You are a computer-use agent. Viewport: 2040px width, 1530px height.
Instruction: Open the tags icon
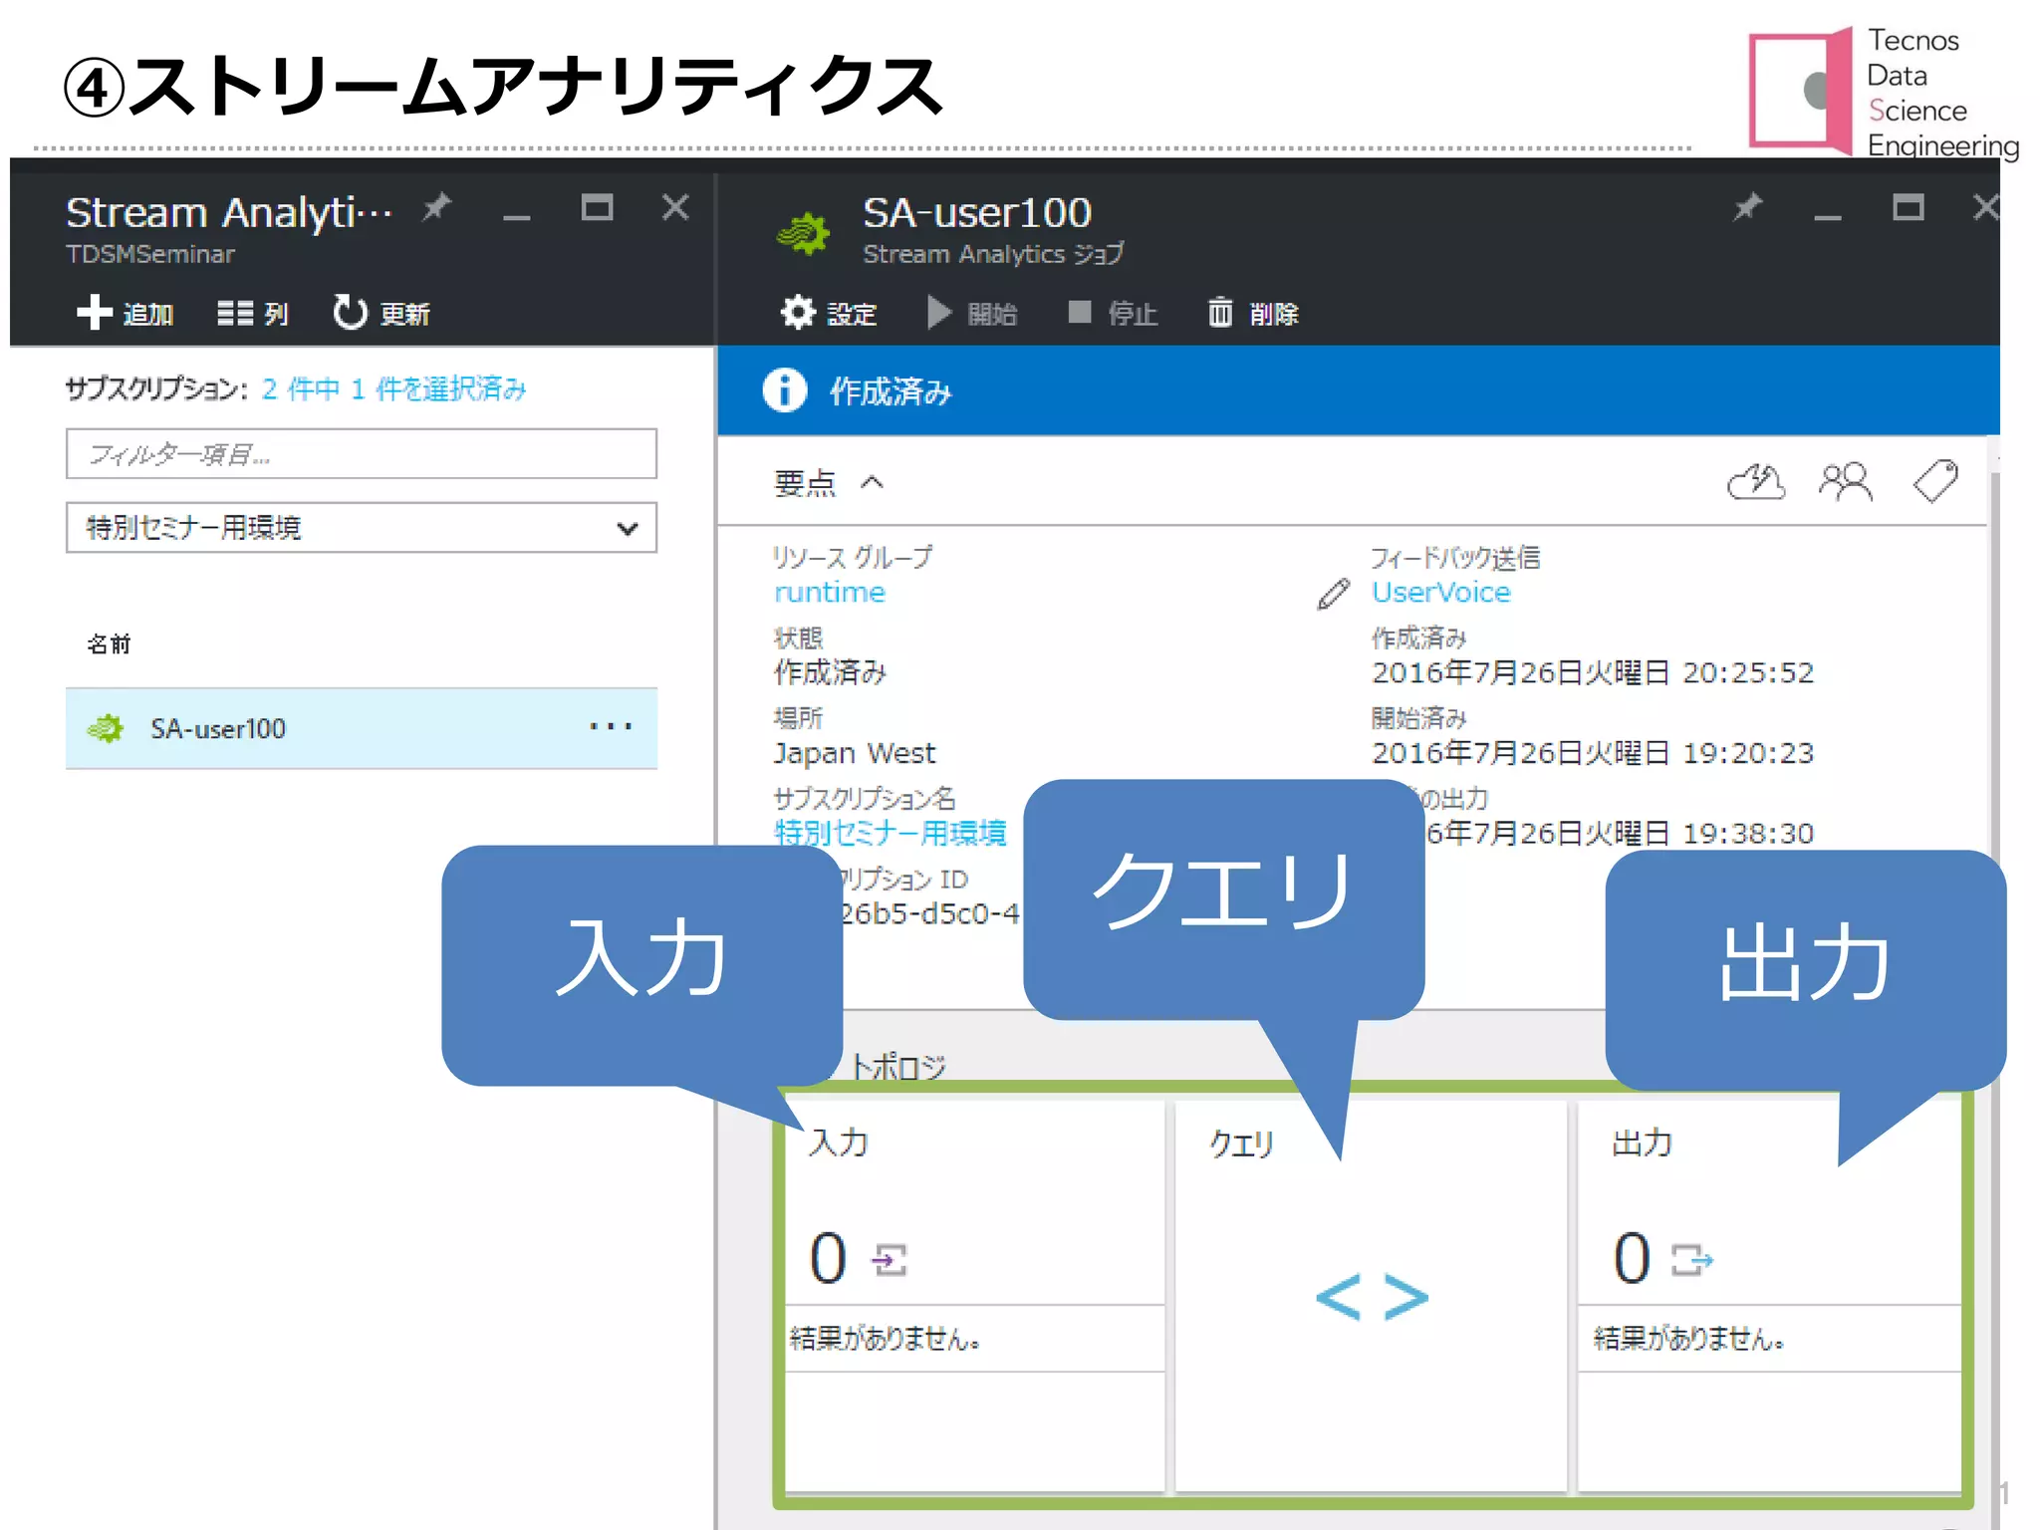pyautogui.click(x=1935, y=482)
